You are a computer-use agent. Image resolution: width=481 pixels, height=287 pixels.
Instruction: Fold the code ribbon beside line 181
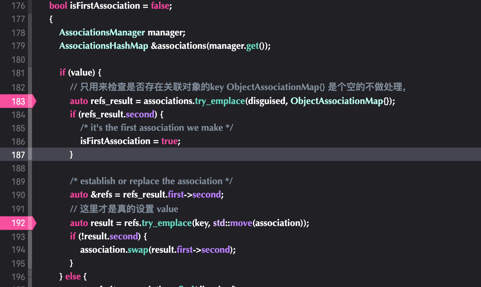[x=30, y=73]
